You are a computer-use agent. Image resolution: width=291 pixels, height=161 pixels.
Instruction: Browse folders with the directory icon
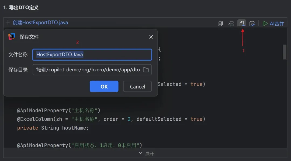click(x=146, y=70)
